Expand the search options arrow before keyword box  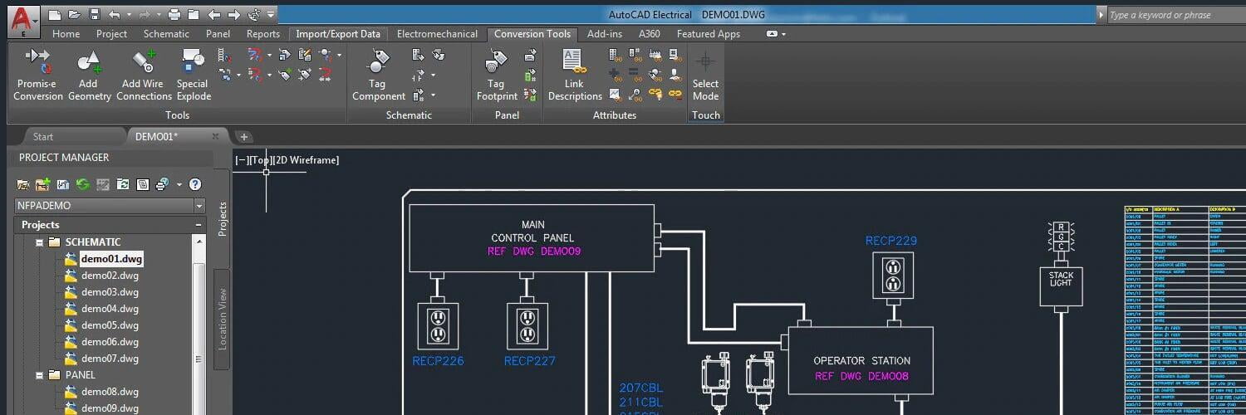[x=1101, y=15]
